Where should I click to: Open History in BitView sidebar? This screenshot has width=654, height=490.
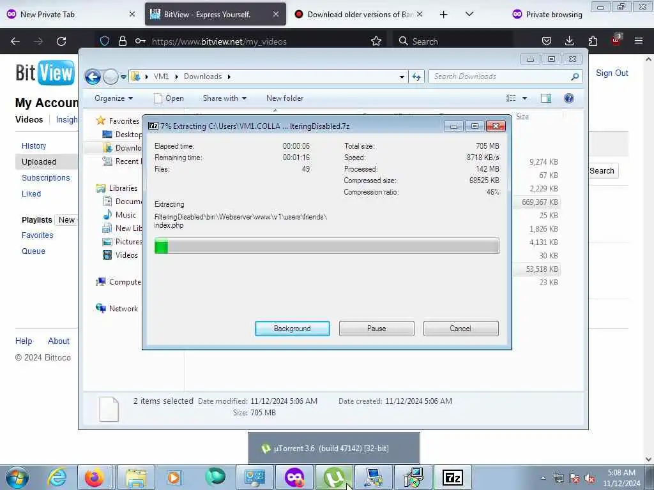point(34,146)
